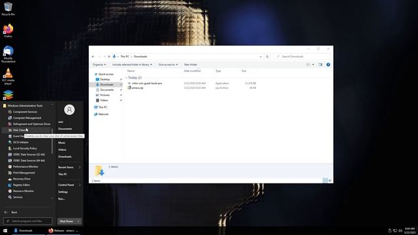Click the Search programs and files box
418x235 pixels.
[x=27, y=221]
